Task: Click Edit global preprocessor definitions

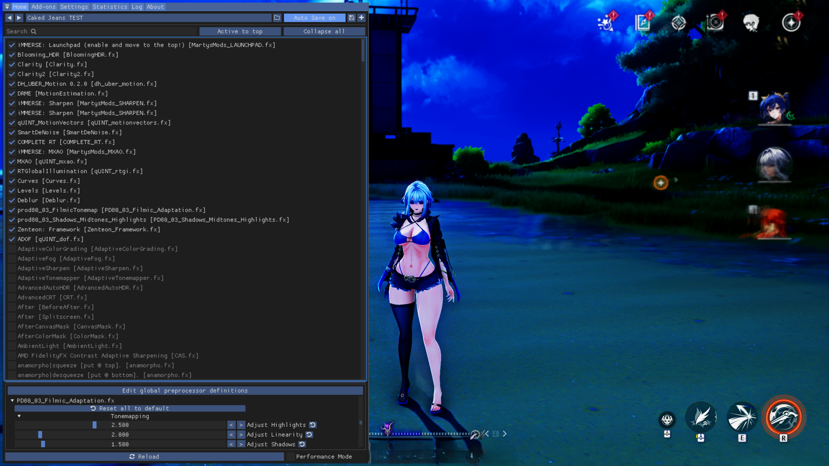Action: click(185, 390)
